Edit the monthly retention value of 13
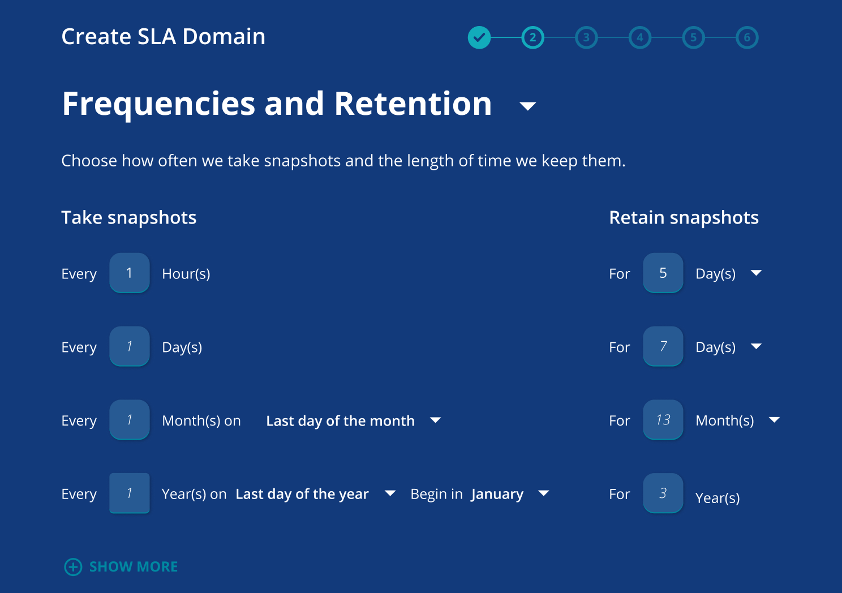 pyautogui.click(x=663, y=420)
